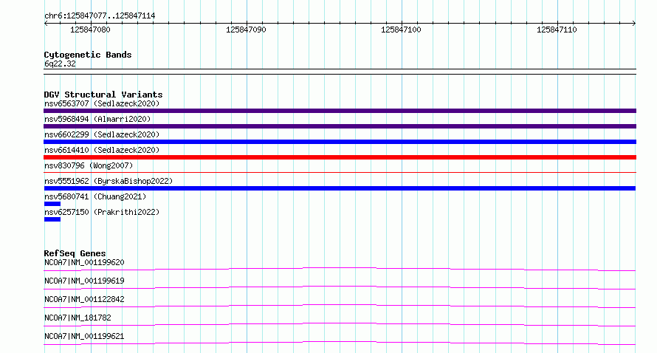Click the DGV Structural Variants track title
657x353 pixels.
click(x=103, y=95)
